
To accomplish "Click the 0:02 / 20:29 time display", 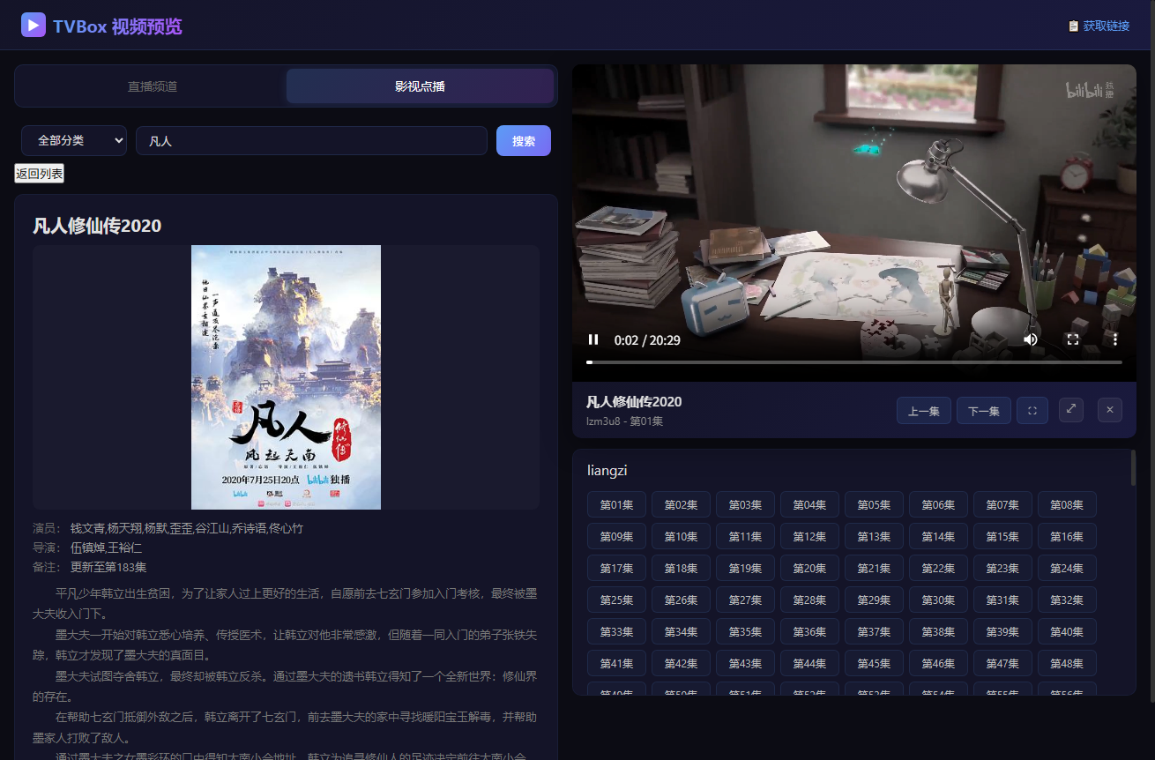I will (x=647, y=339).
